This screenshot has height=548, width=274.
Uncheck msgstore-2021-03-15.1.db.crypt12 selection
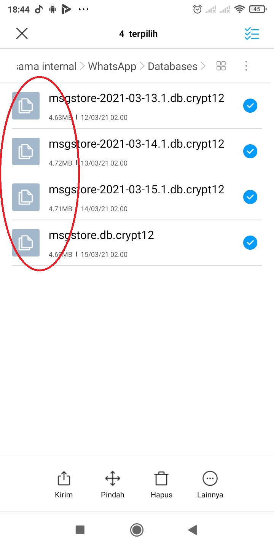[x=250, y=197]
